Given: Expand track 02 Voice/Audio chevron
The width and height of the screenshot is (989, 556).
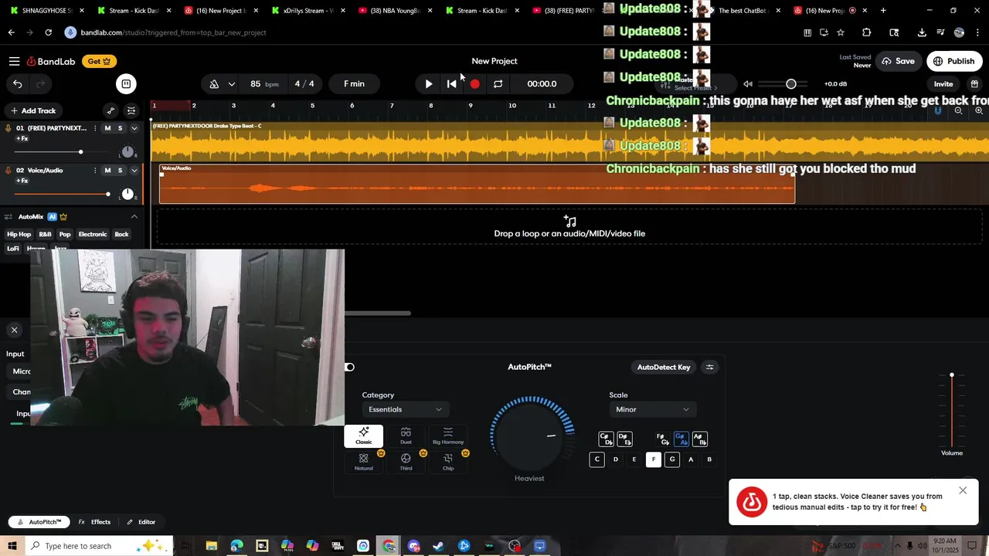Looking at the screenshot, I should point(134,170).
